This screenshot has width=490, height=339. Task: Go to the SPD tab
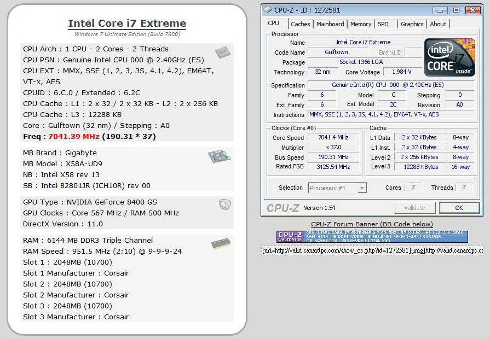[383, 24]
